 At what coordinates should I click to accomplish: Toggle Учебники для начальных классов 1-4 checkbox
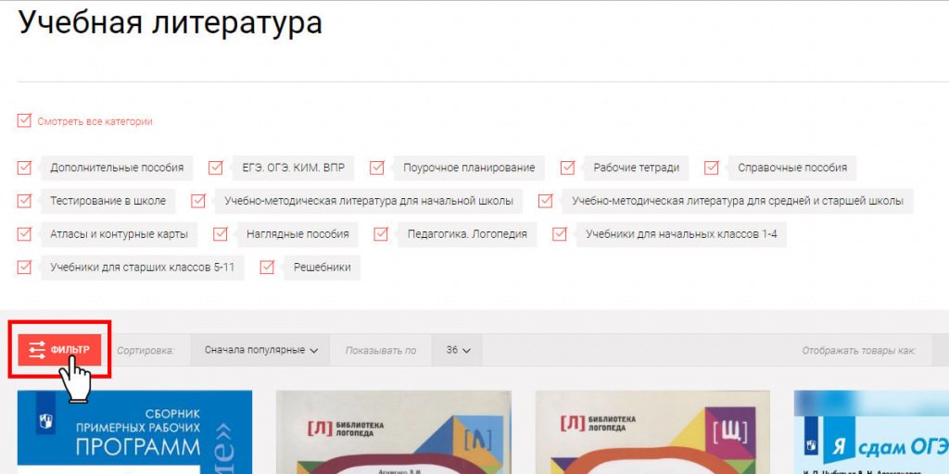tap(560, 234)
